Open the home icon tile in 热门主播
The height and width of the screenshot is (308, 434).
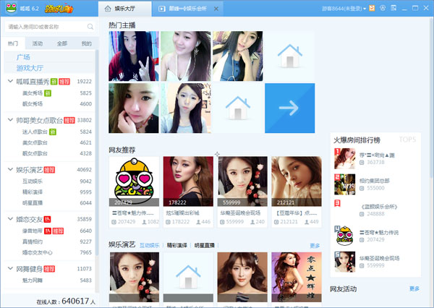click(x=289, y=56)
